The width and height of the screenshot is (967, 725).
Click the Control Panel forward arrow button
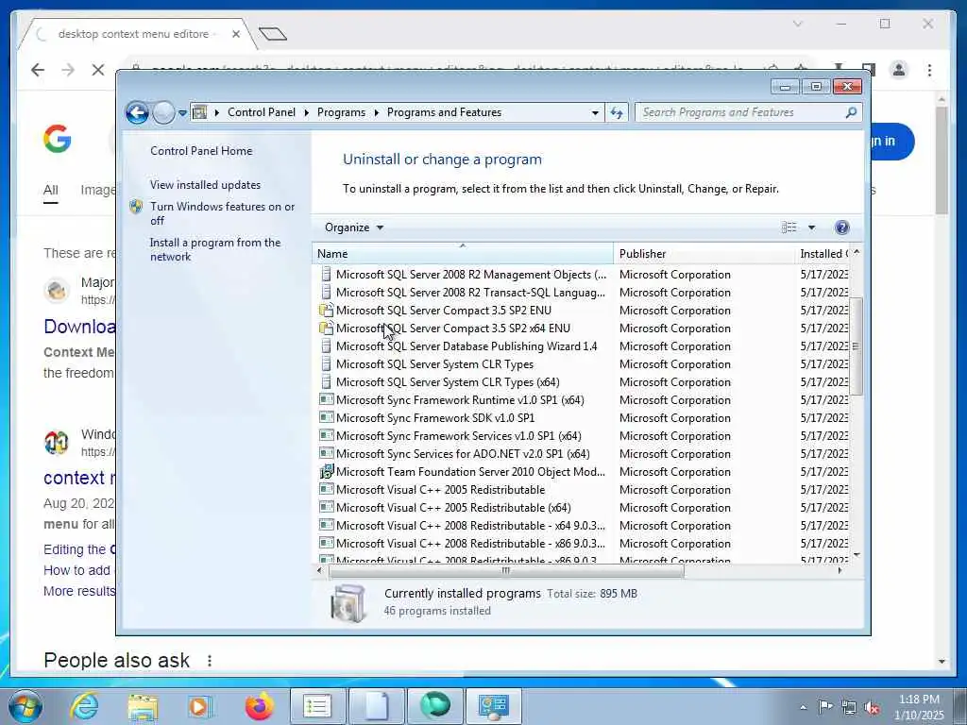coord(163,113)
